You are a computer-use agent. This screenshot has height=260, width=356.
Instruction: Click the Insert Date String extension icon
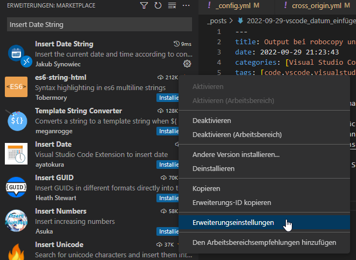tap(16, 54)
